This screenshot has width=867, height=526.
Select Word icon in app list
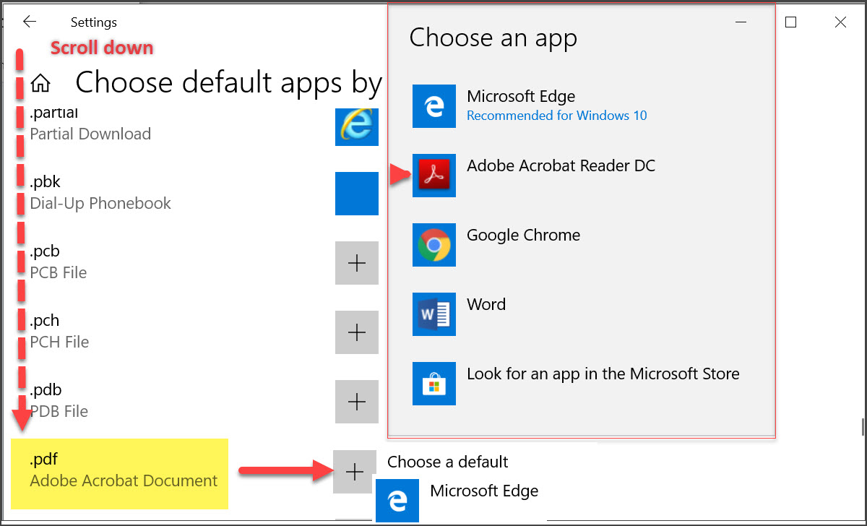point(434,314)
